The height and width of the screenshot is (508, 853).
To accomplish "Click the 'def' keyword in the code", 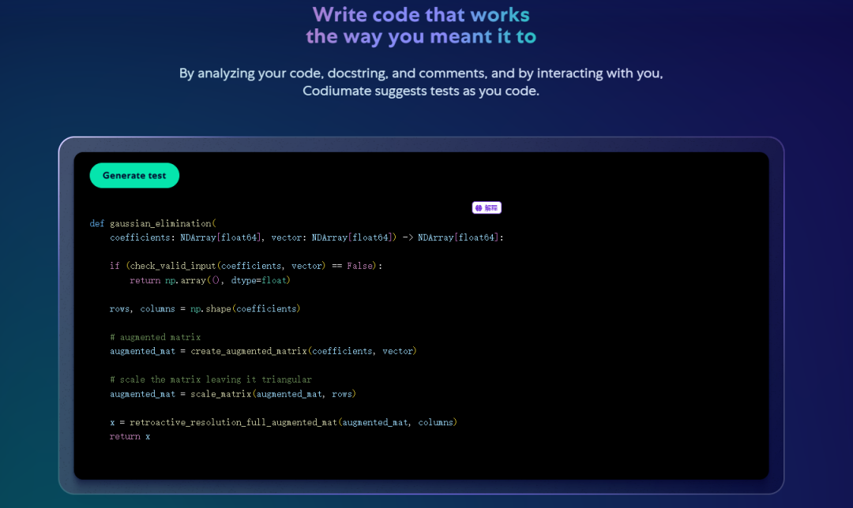I will 97,223.
